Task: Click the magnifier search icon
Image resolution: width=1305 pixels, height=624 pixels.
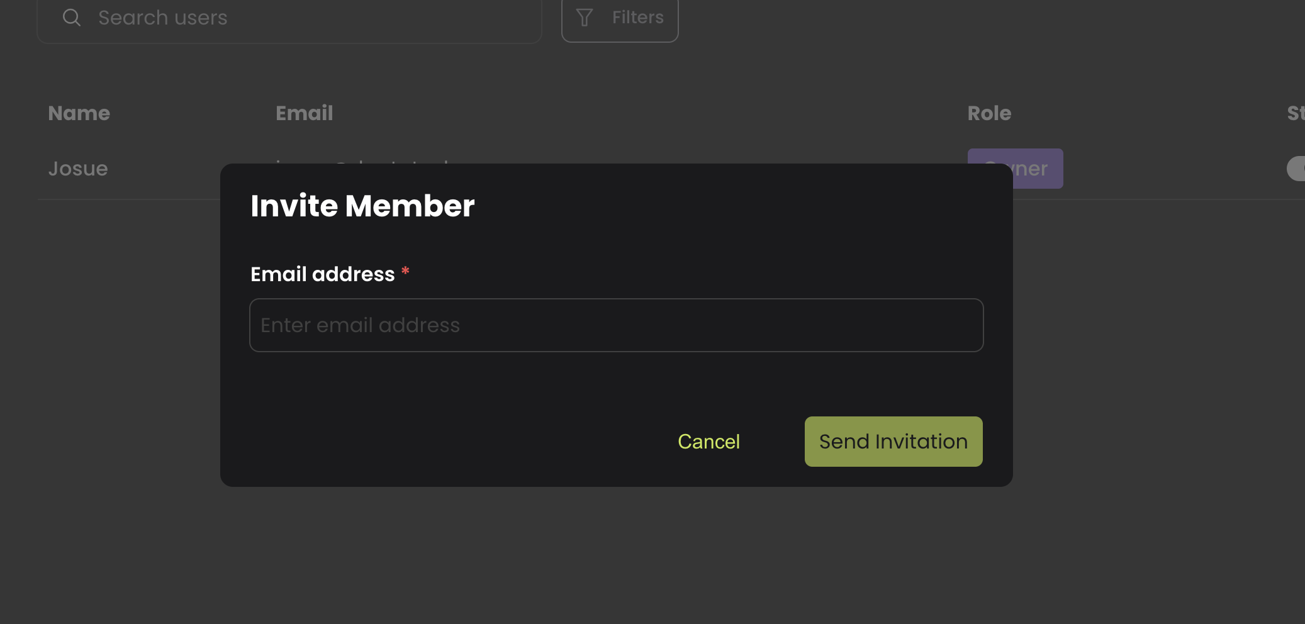Action: point(72,18)
